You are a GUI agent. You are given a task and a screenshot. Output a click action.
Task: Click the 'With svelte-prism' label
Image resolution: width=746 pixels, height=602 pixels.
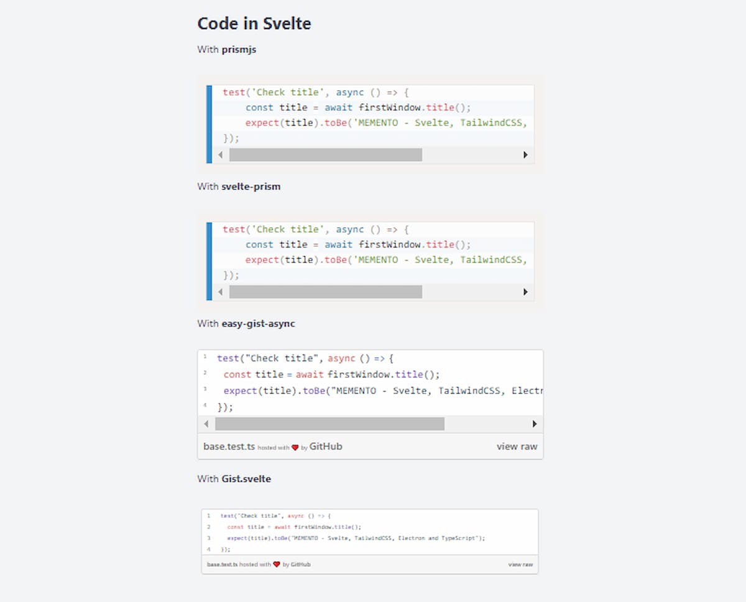tap(239, 186)
